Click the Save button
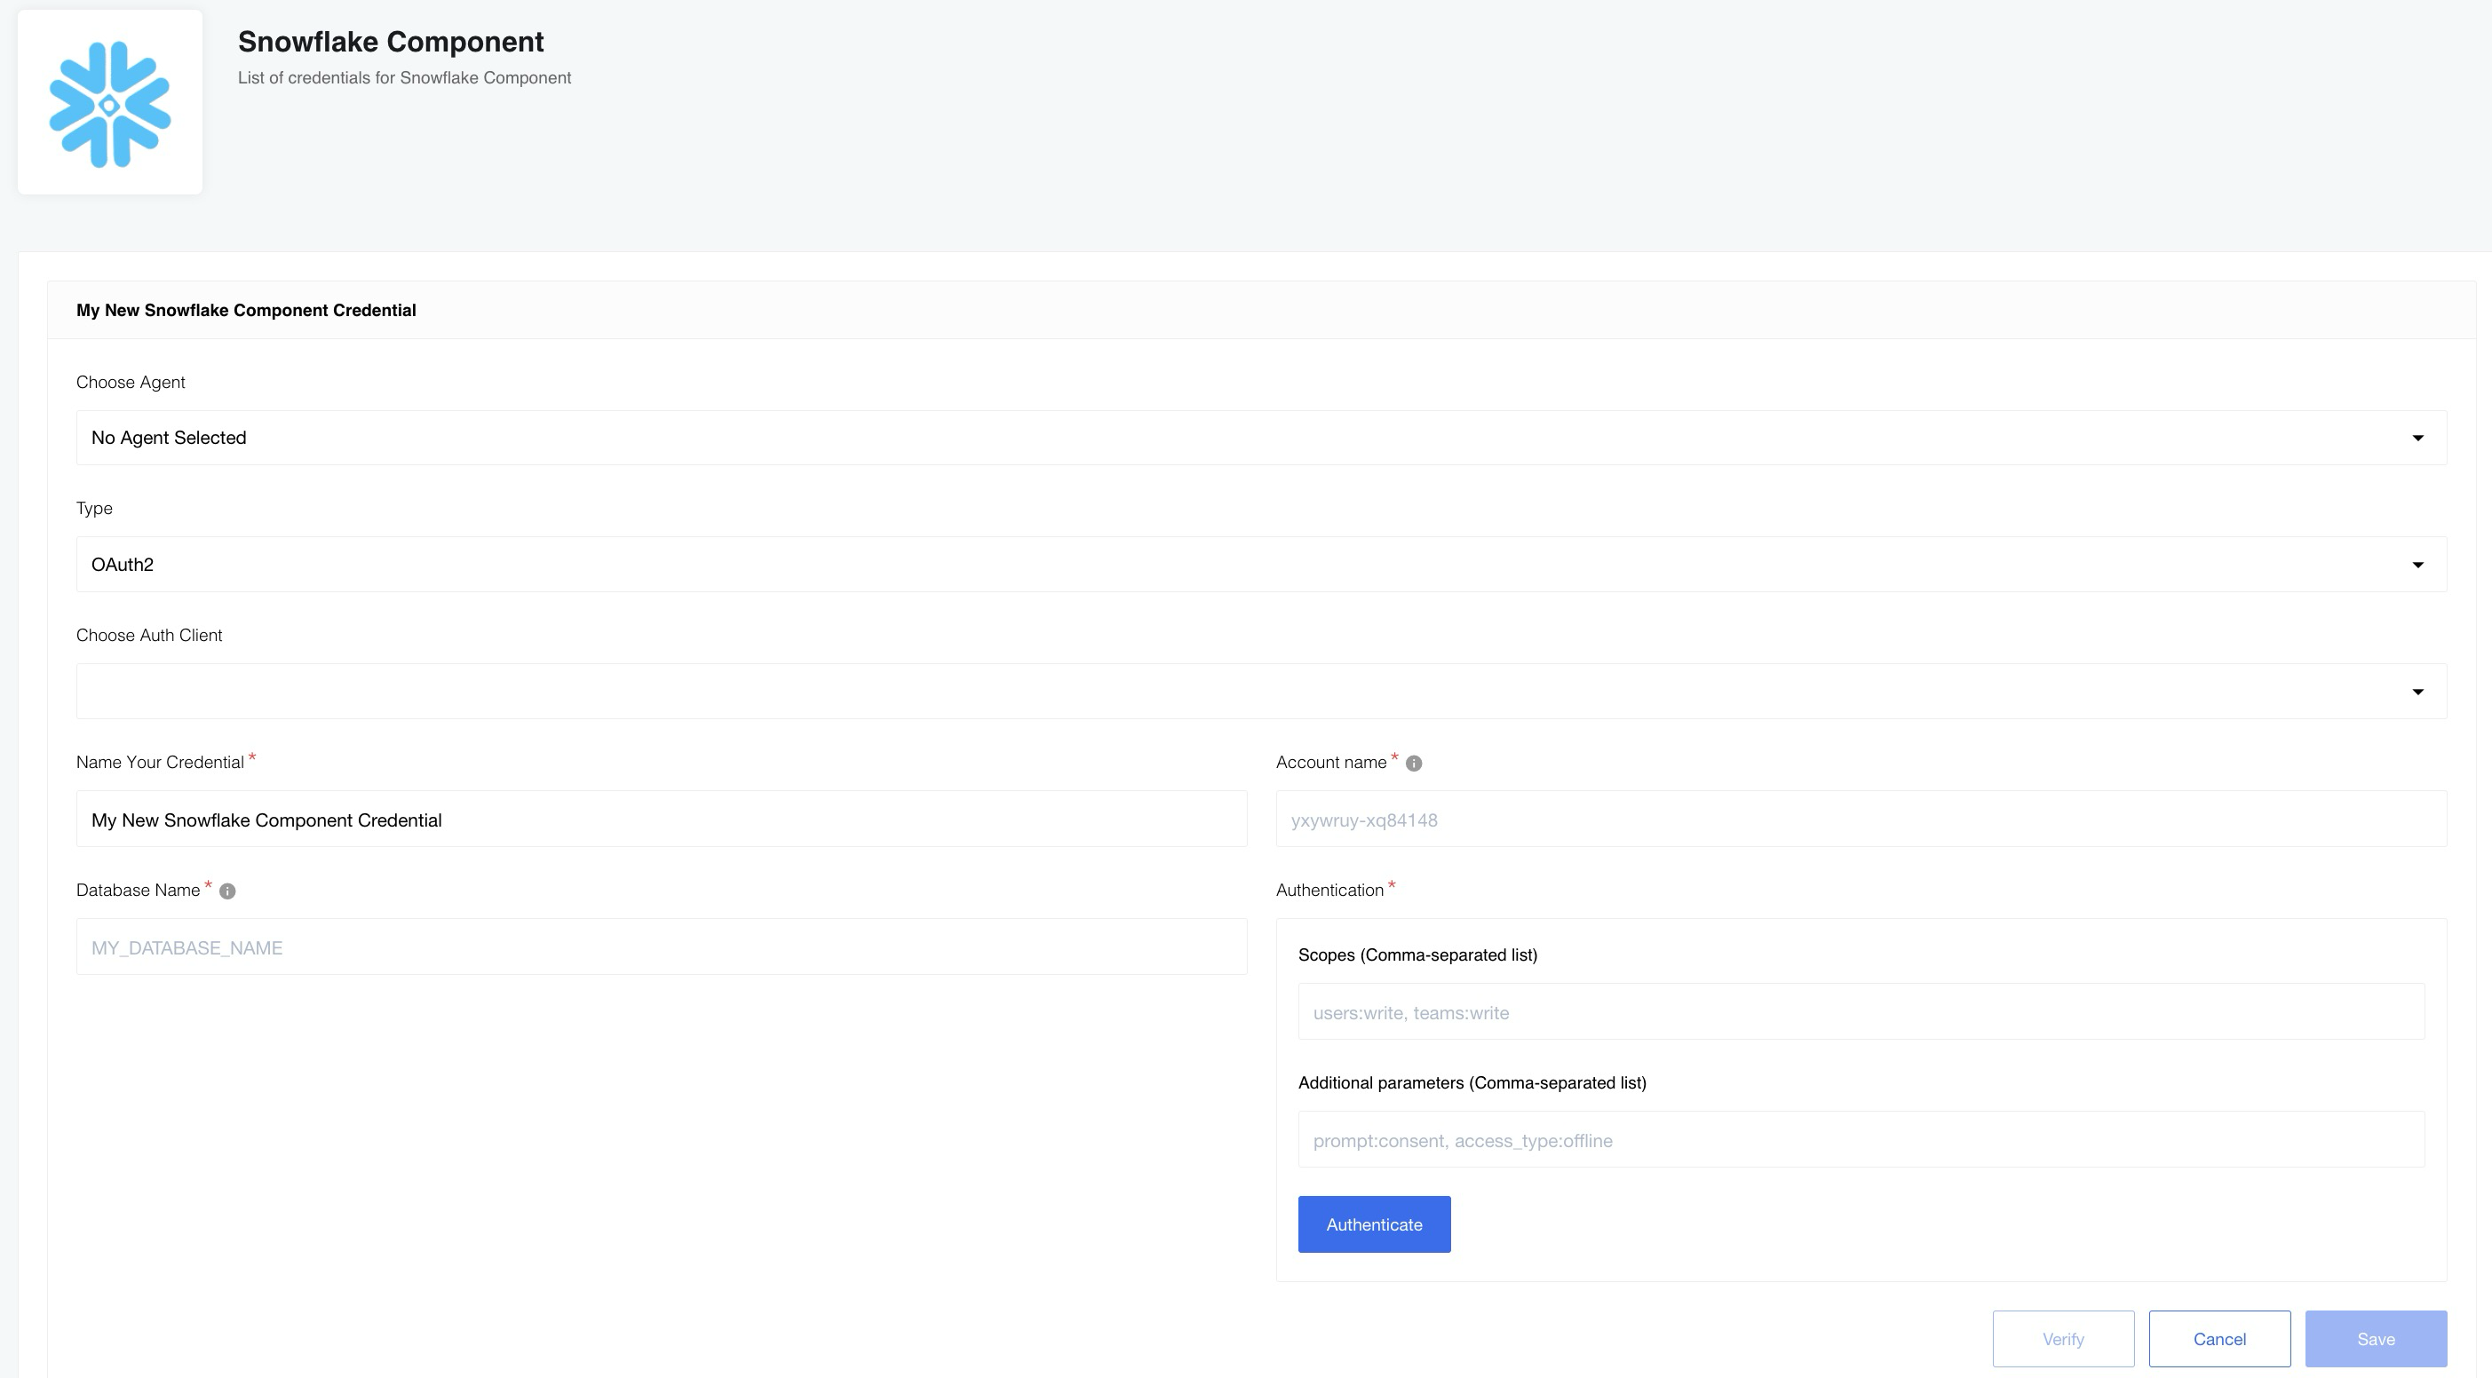The height and width of the screenshot is (1378, 2492). pos(2376,1339)
